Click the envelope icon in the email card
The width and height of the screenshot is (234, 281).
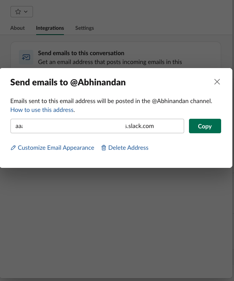(26, 57)
